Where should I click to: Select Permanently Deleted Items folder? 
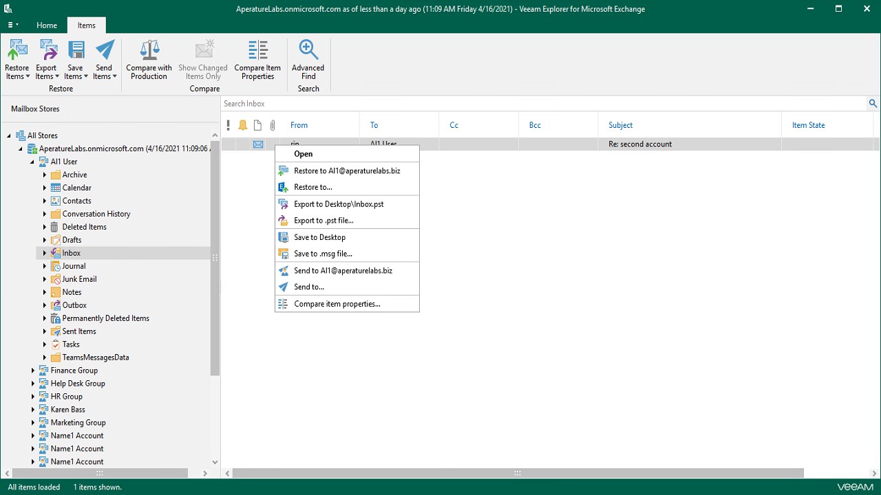[106, 318]
